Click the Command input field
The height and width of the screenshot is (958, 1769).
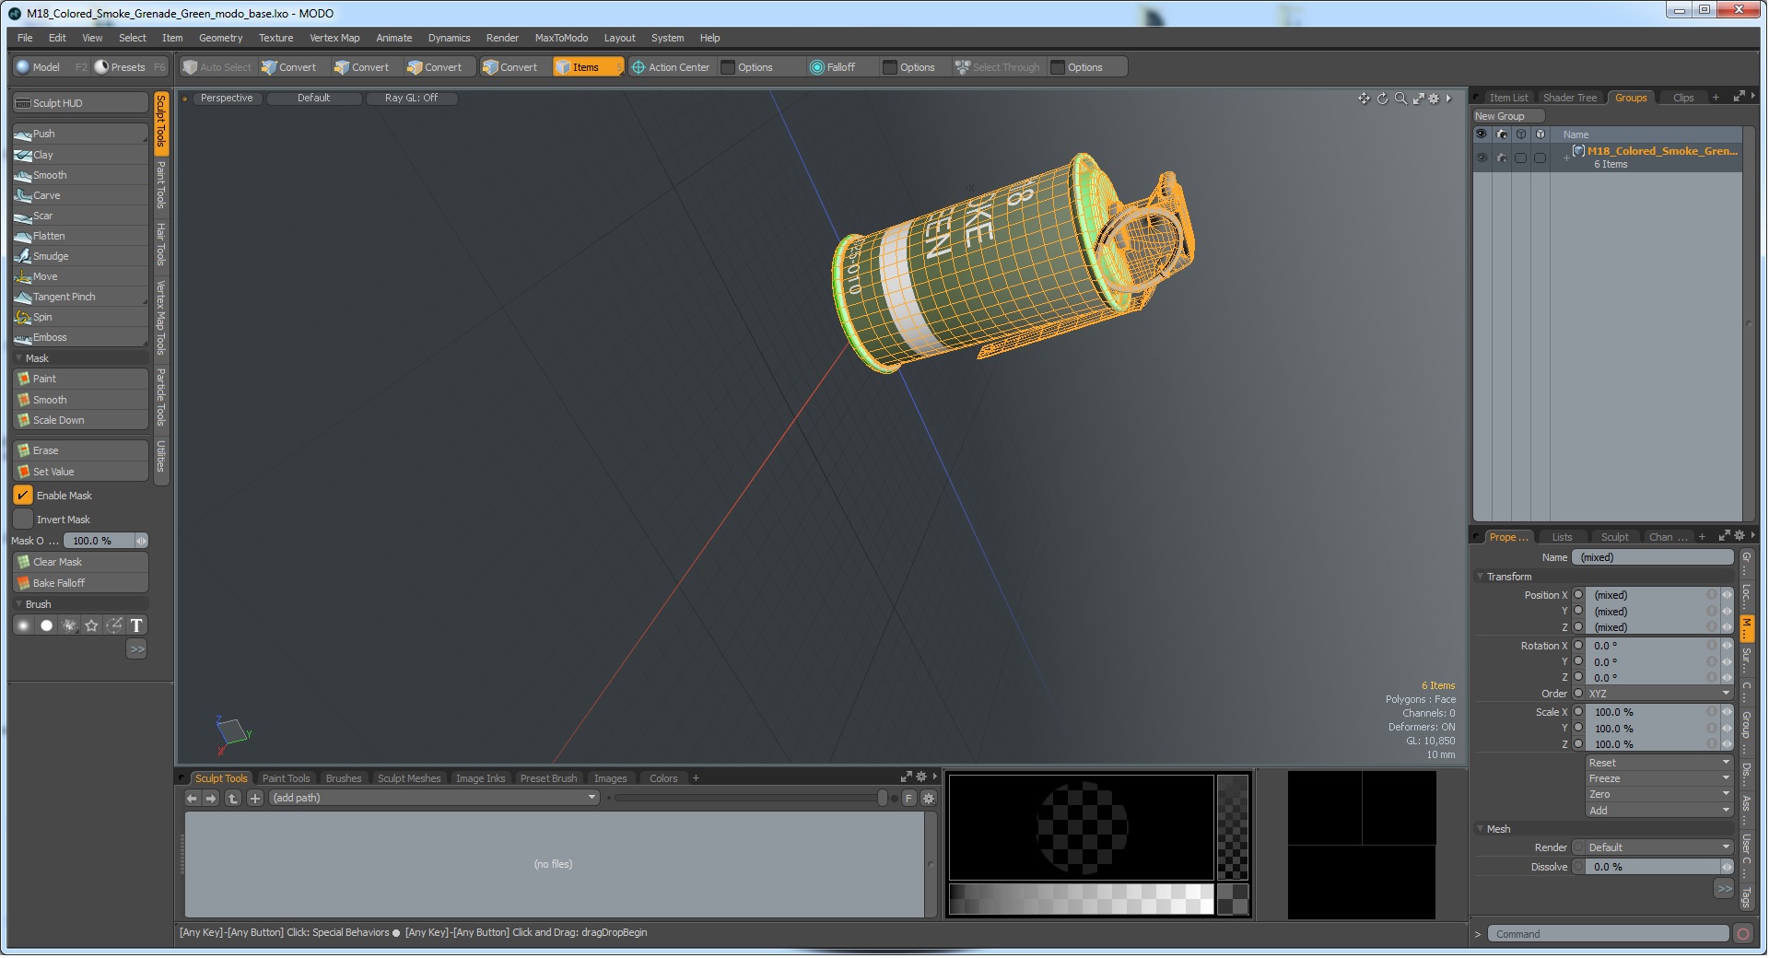point(1608,934)
